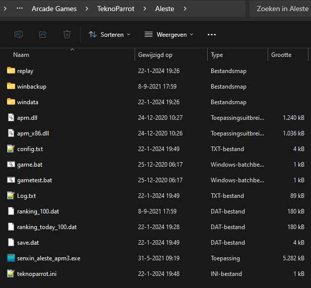
Task: Click the Zoeken in Aleste search box
Action: [281, 9]
